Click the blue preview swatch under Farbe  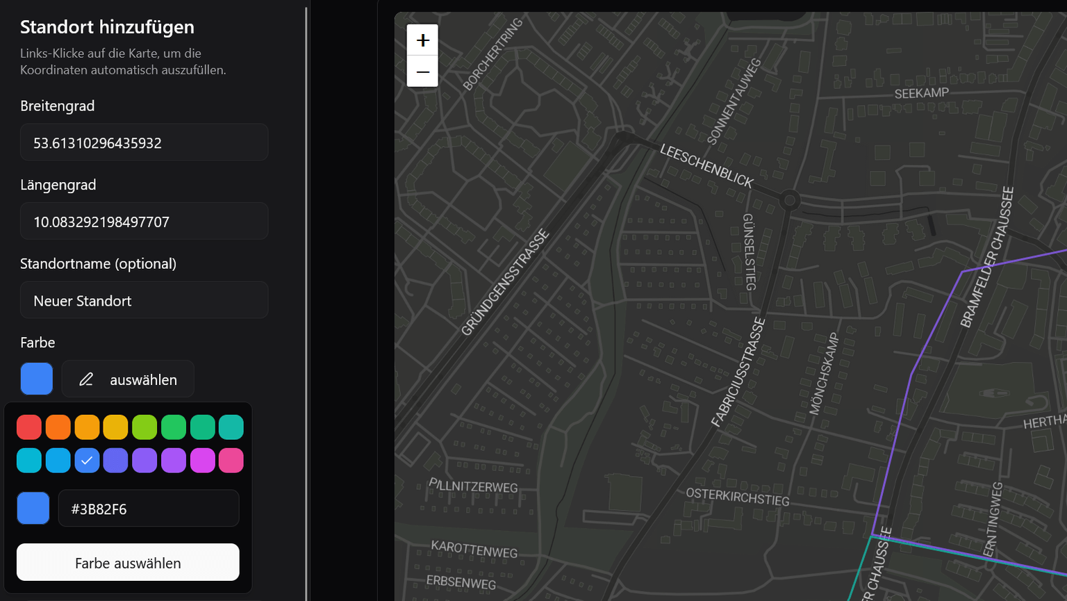37,379
